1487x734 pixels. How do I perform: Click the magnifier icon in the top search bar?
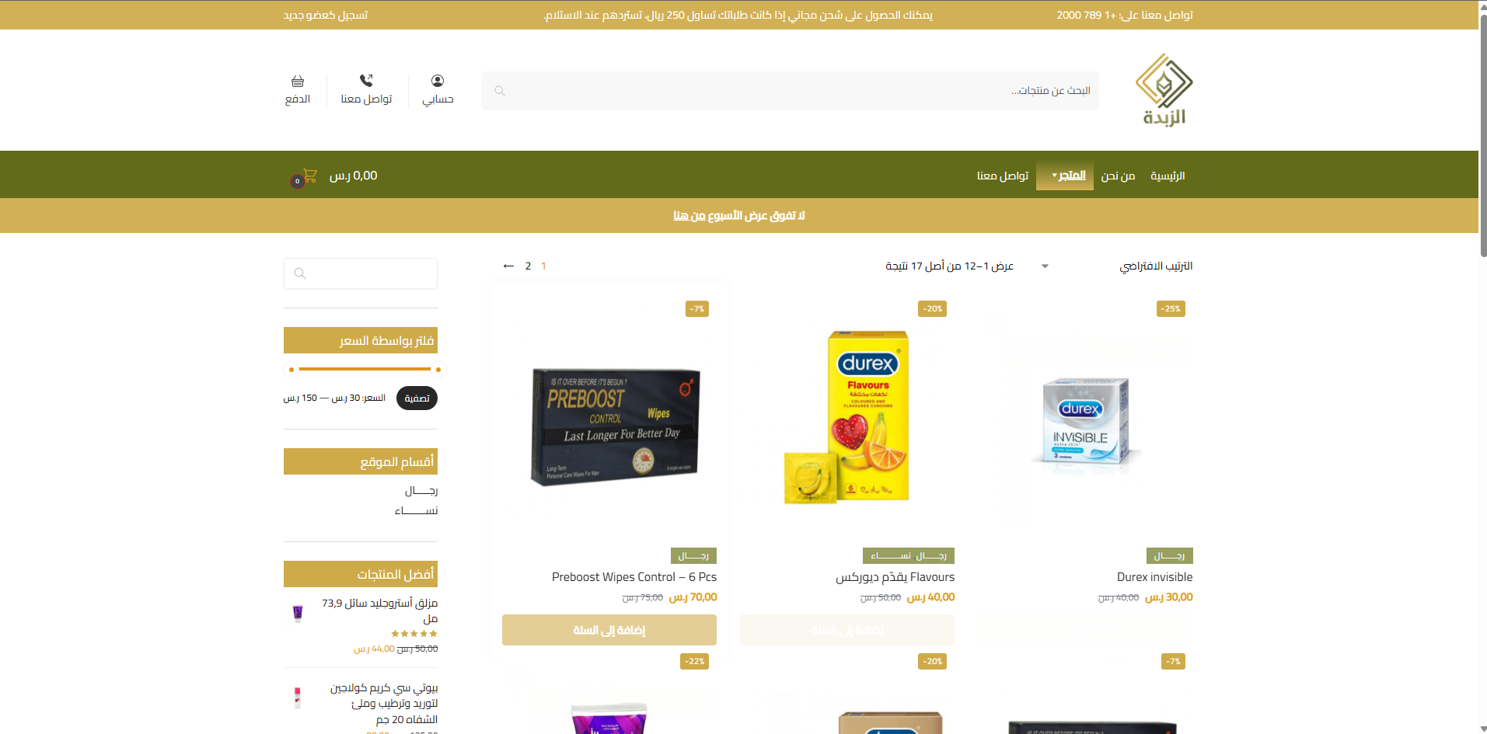click(500, 91)
